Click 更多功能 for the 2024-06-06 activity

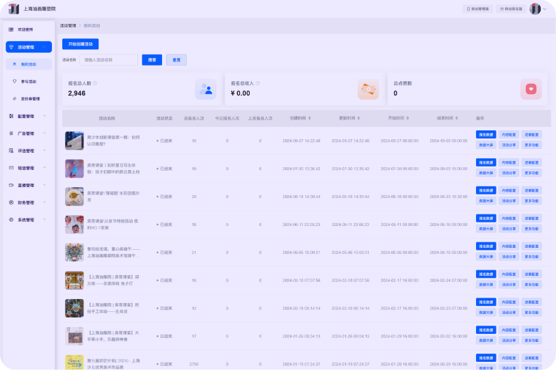coord(531,257)
